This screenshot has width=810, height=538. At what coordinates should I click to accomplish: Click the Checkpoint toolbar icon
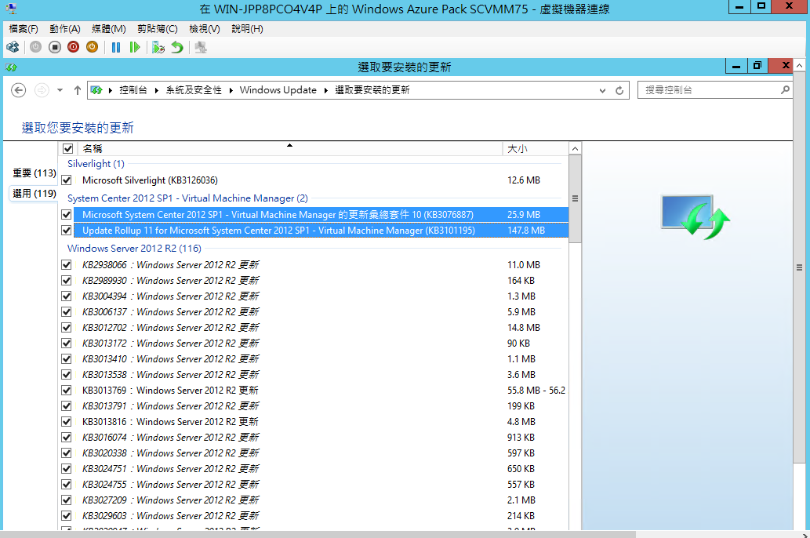coord(158,48)
